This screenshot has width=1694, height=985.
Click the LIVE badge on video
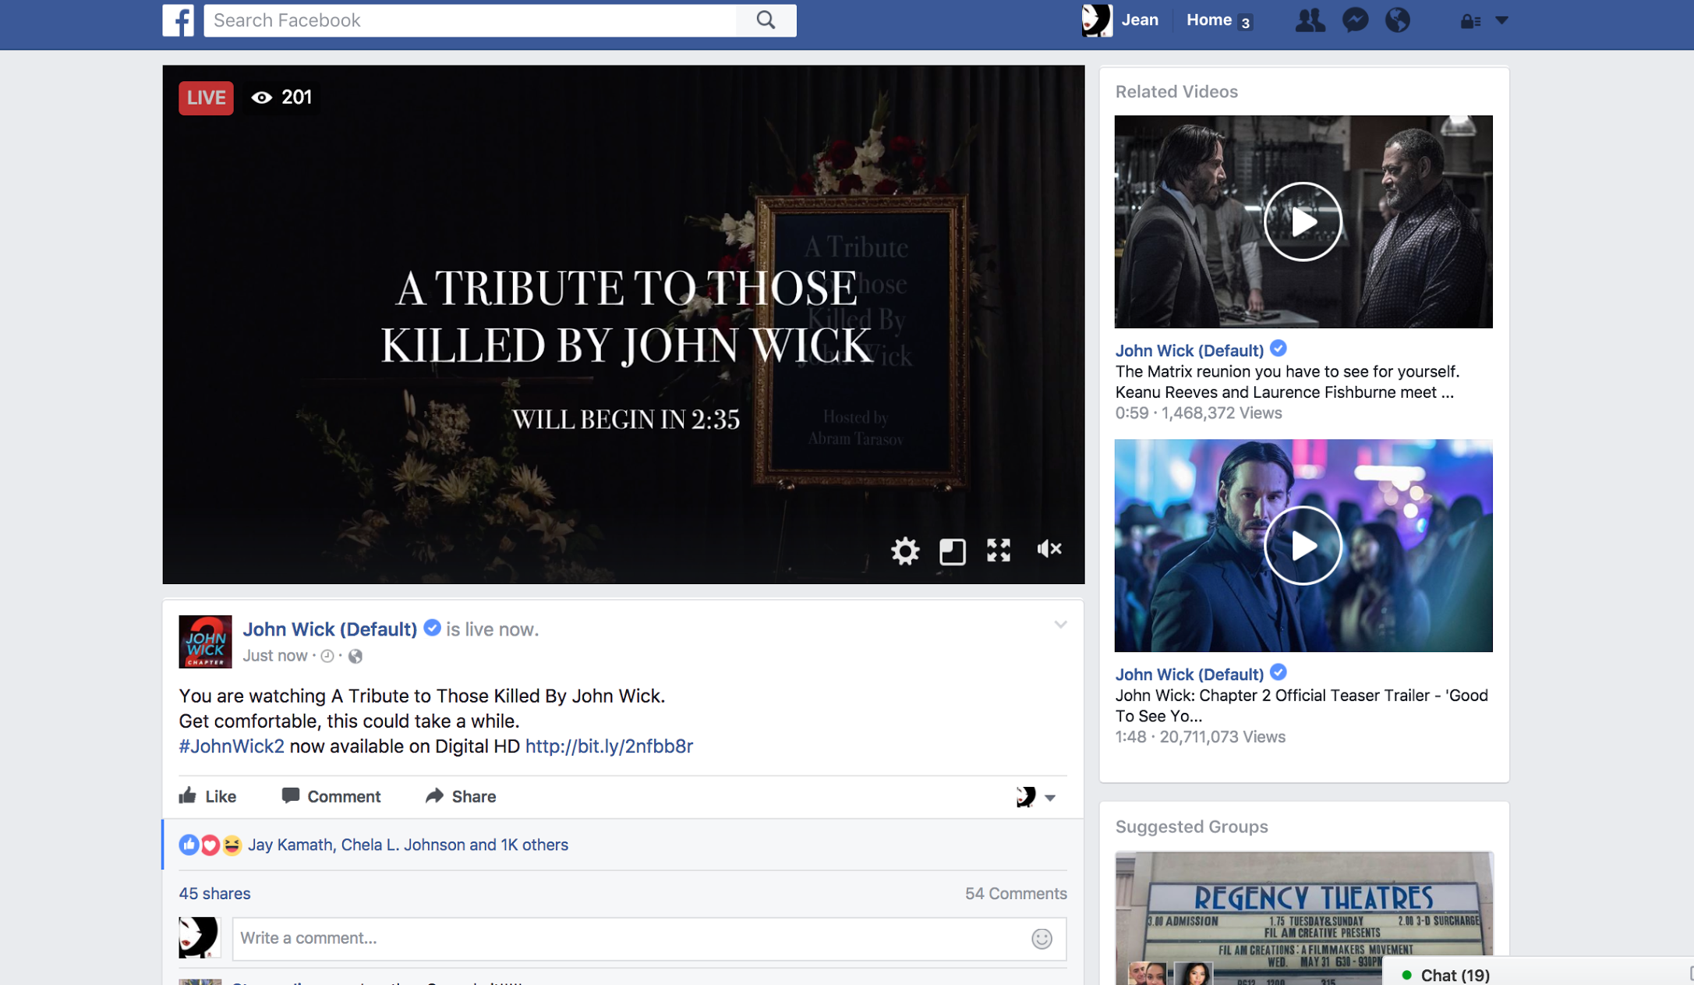206,97
